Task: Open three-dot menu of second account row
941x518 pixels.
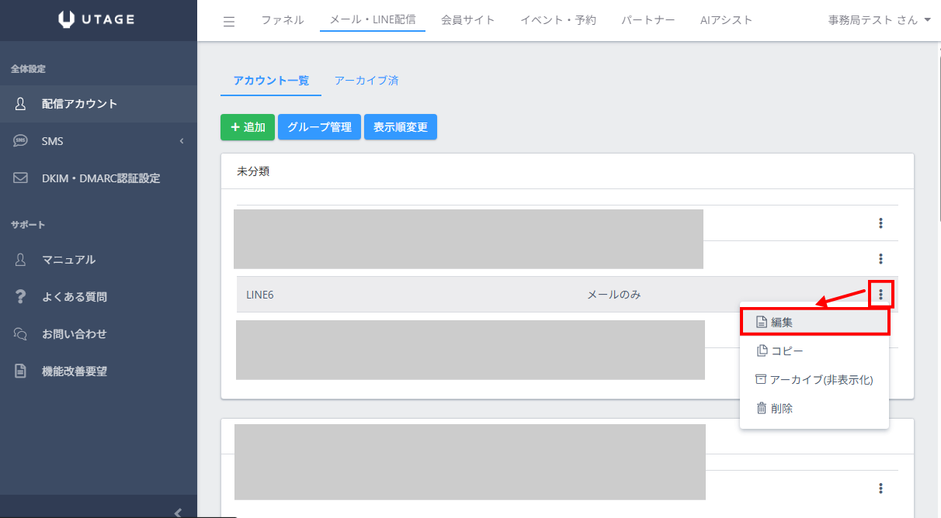Action: click(x=880, y=259)
